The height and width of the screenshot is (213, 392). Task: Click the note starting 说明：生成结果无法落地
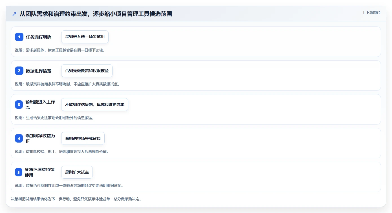tap(54, 118)
